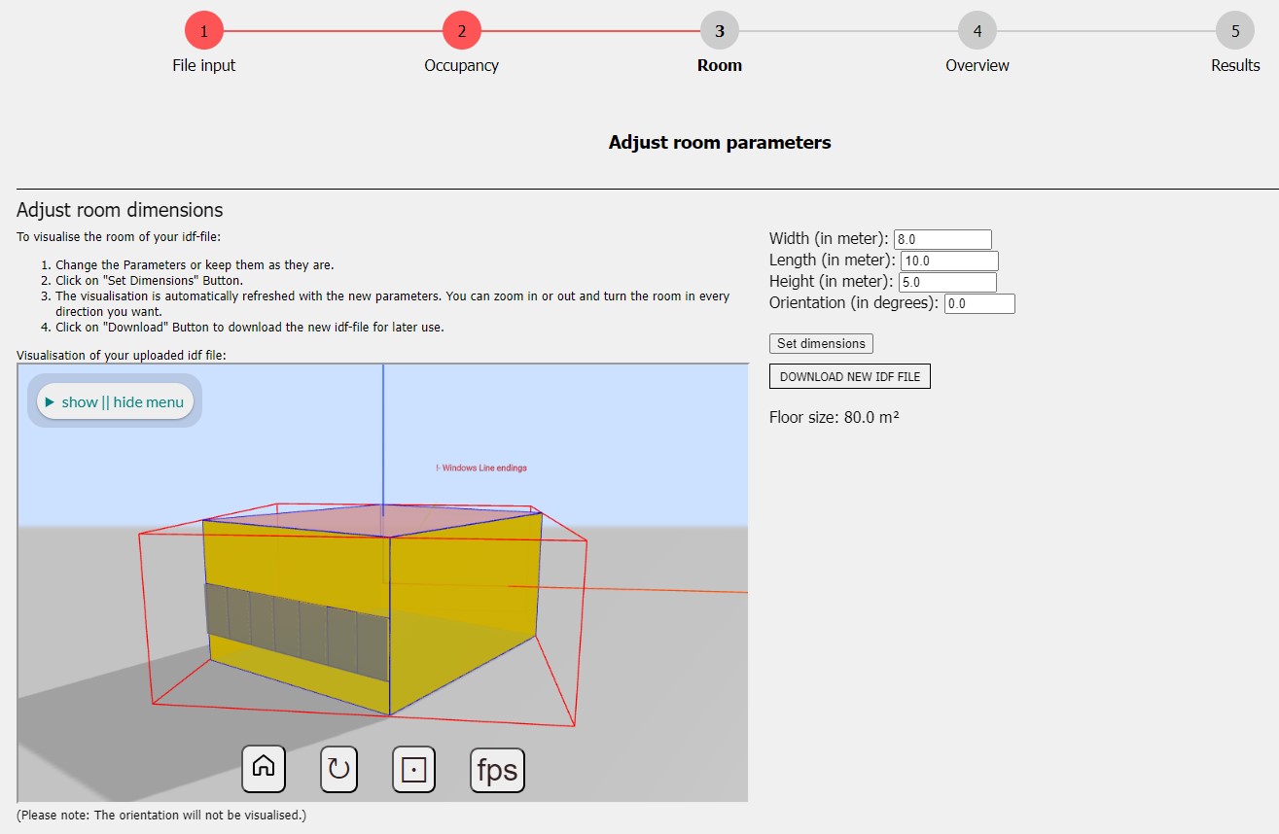The height and width of the screenshot is (834, 1279).
Task: Select the Overview step label
Action: (977, 65)
